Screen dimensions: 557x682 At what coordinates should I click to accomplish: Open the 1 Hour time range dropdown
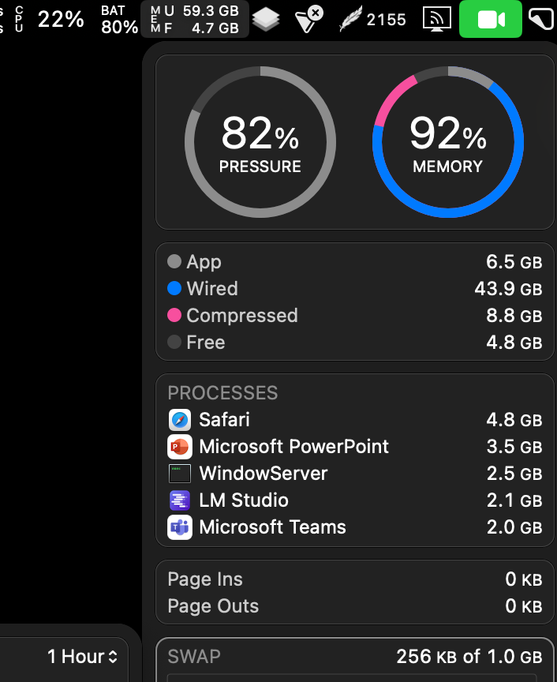pos(82,656)
